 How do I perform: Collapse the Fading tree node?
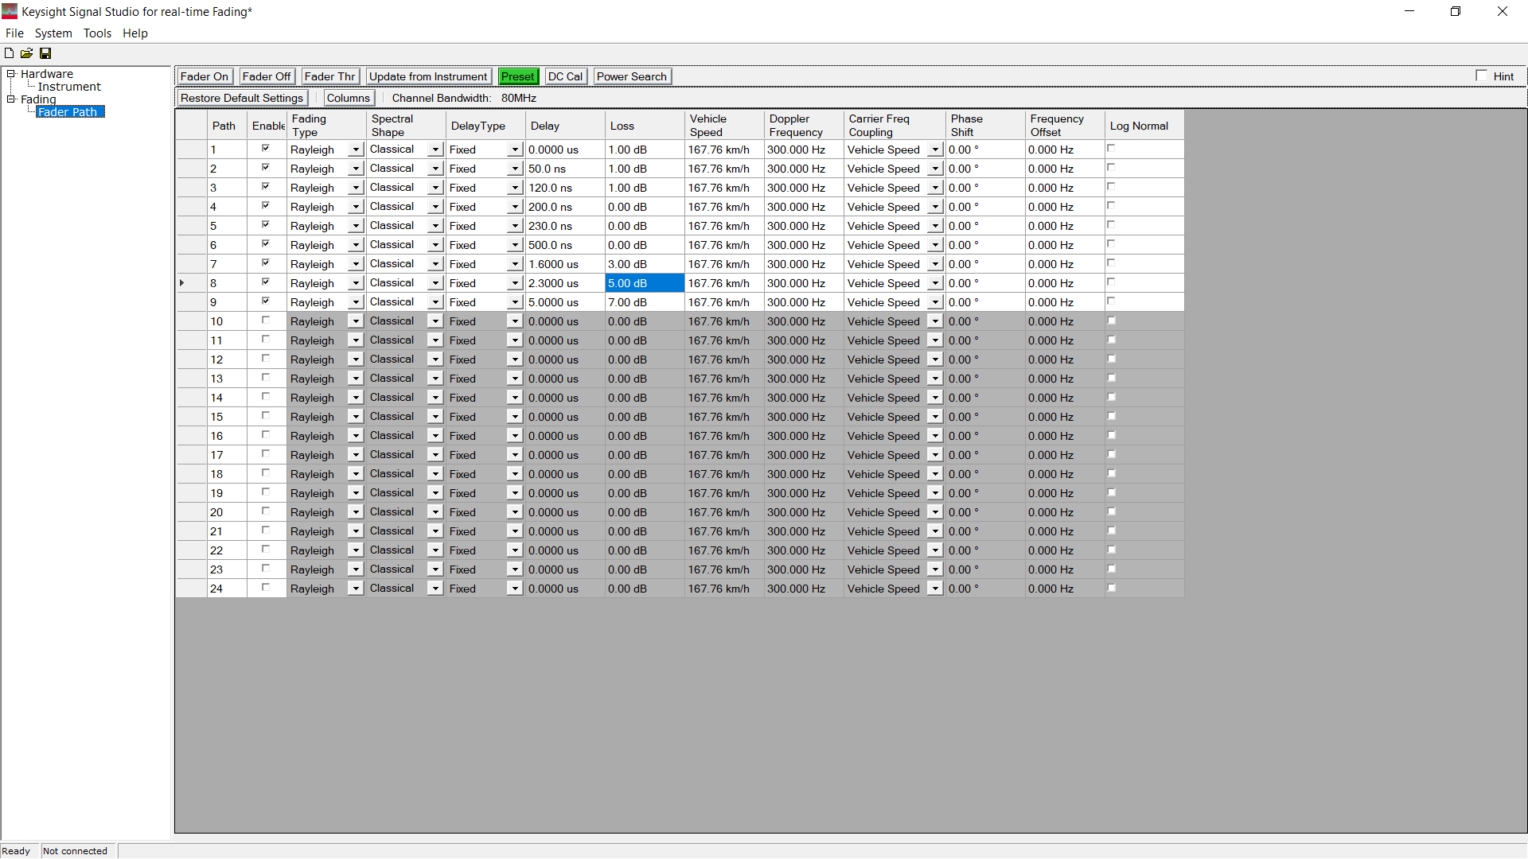click(x=11, y=99)
